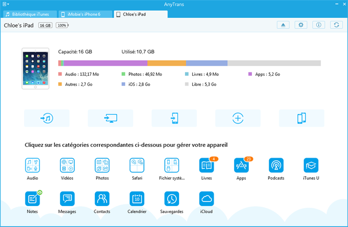This screenshot has width=348, height=227.
Task: Open the iTunes U category
Action: coord(311,165)
